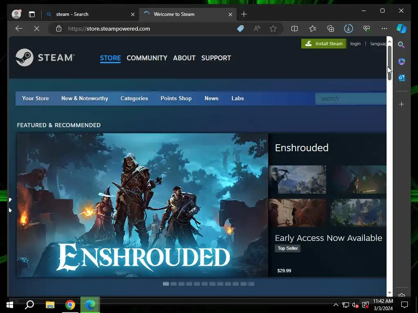Select the last carousel page dot
418x313 pixels.
(251, 284)
